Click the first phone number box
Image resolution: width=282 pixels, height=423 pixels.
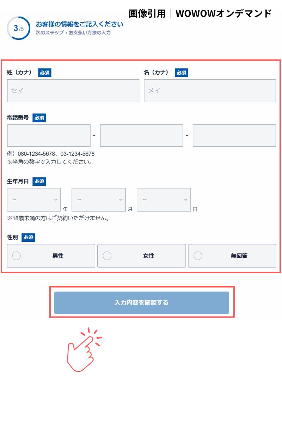coord(49,135)
